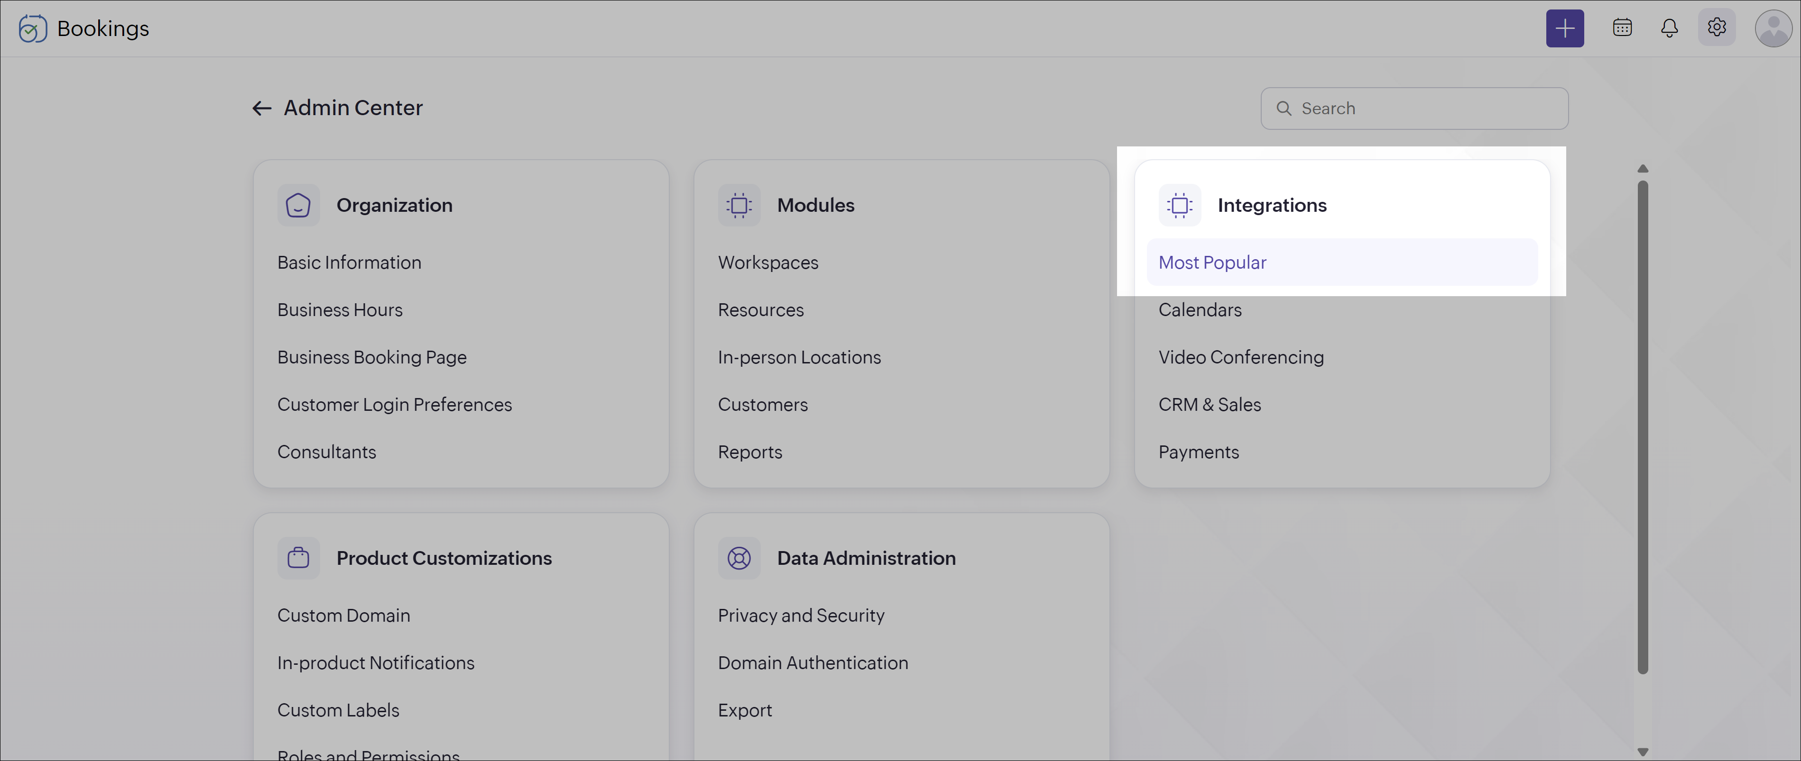Click the Organization card icon
The height and width of the screenshot is (761, 1801).
(x=298, y=205)
